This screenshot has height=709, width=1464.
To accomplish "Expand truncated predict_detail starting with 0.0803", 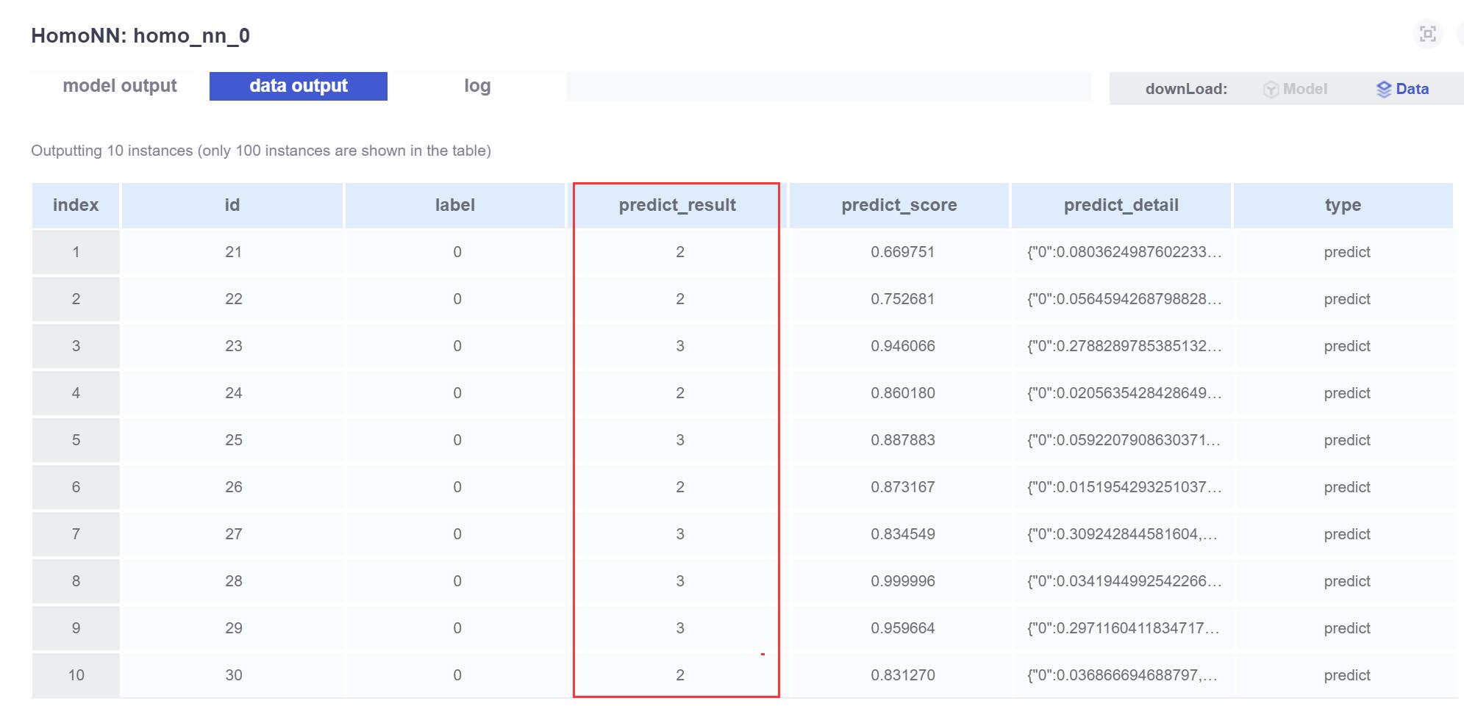I will (1124, 253).
